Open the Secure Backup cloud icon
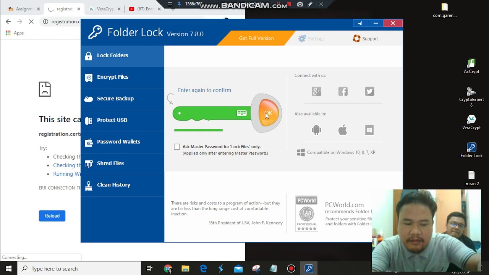Image resolution: width=489 pixels, height=275 pixels. pos(89,99)
